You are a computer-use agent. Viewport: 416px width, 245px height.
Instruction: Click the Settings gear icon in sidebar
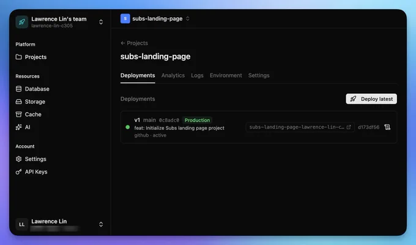pyautogui.click(x=18, y=159)
